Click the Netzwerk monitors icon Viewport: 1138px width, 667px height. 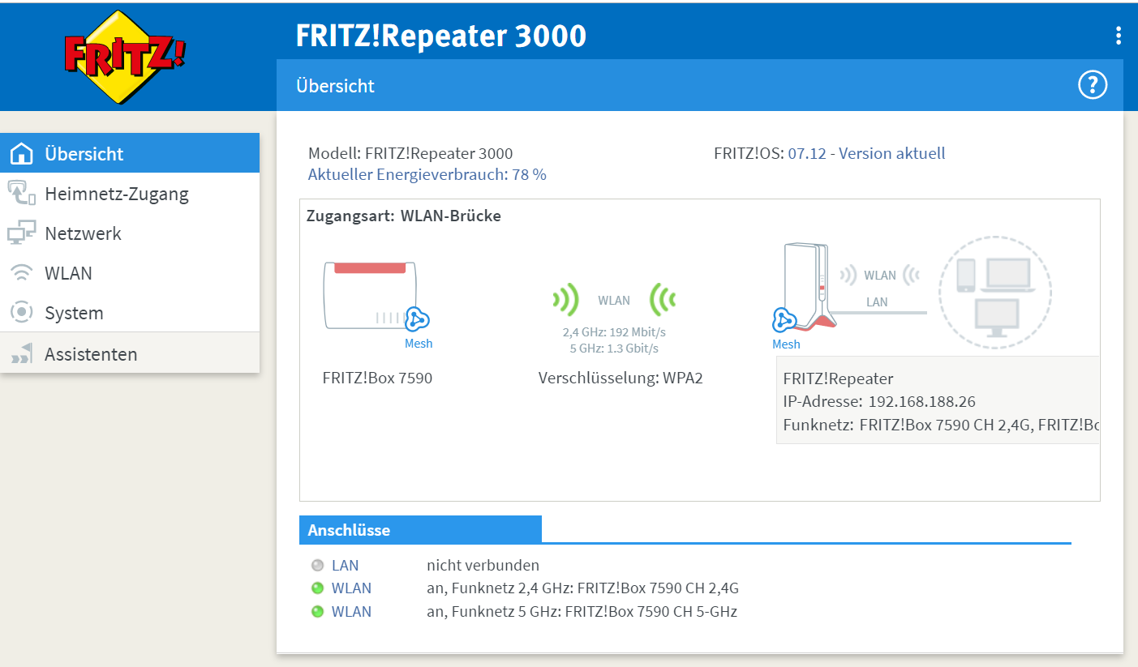21,233
